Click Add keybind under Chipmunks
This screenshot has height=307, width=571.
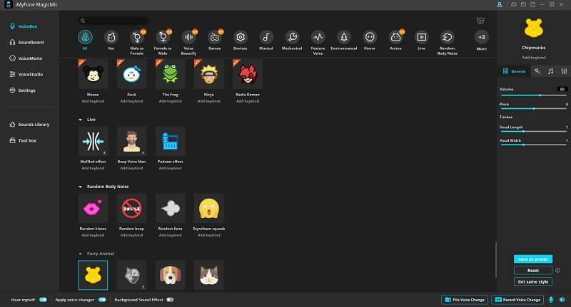[533, 58]
